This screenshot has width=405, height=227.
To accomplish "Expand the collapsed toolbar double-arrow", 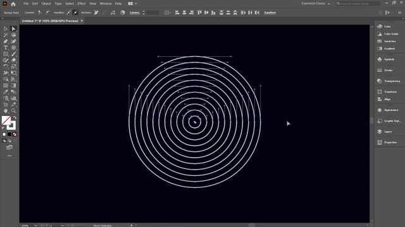I will tap(3, 18).
